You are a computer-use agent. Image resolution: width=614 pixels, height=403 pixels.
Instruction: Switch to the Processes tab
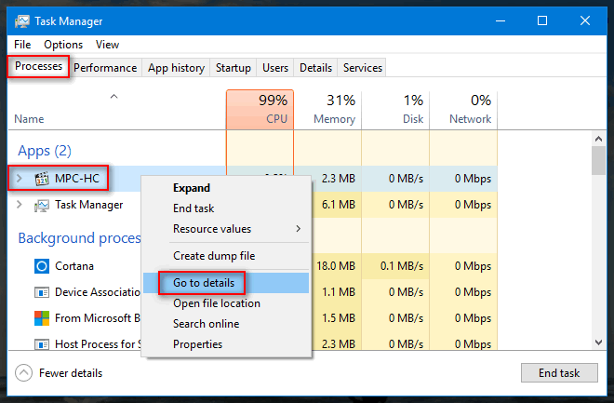click(x=38, y=66)
